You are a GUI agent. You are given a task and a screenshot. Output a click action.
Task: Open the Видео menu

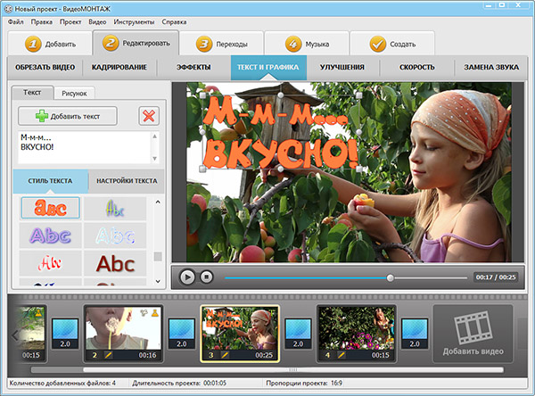tap(97, 21)
